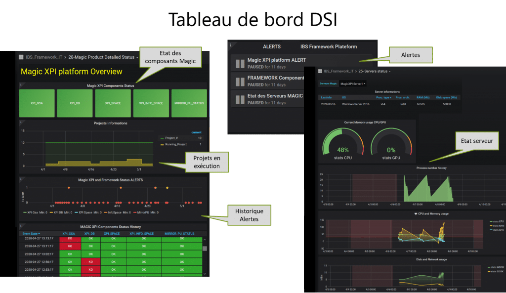Click red KO cell in 13:11:17 row
The height and width of the screenshot is (293, 506).
click(x=70, y=246)
